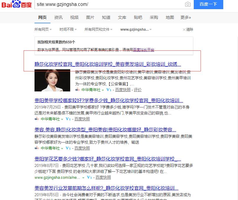
Task: Open the 地图 tab
Action: click(170, 17)
